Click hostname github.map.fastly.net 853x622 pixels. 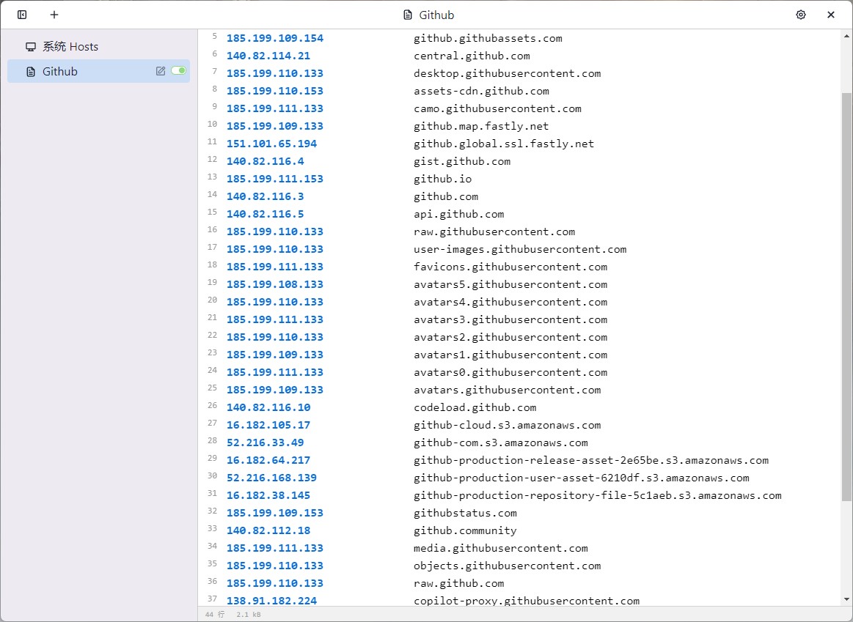point(481,126)
